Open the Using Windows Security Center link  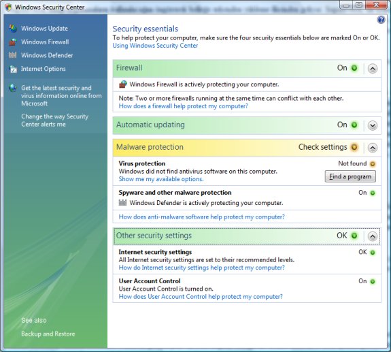(x=155, y=46)
